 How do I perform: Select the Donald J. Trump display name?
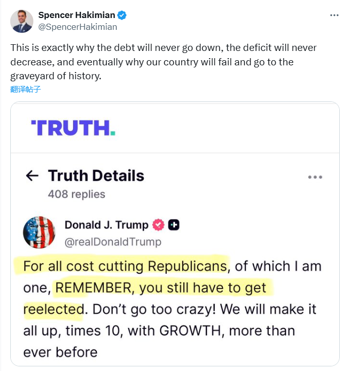[x=106, y=225]
